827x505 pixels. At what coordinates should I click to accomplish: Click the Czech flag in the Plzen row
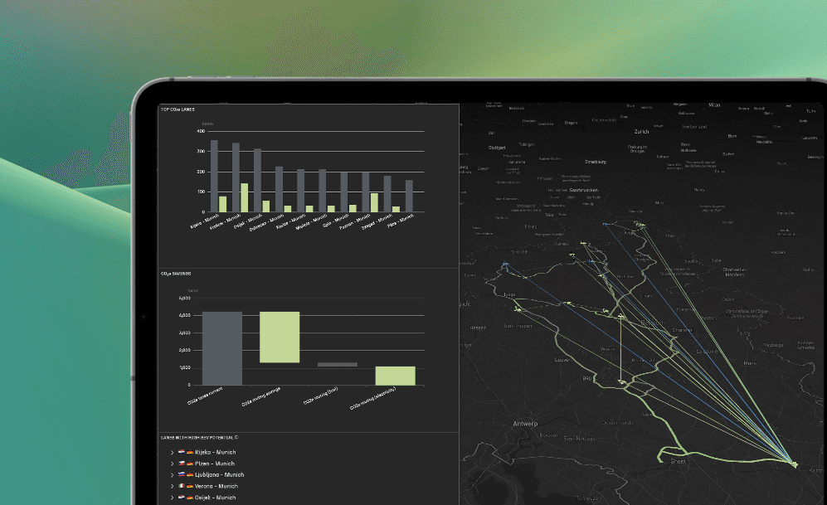tap(182, 464)
